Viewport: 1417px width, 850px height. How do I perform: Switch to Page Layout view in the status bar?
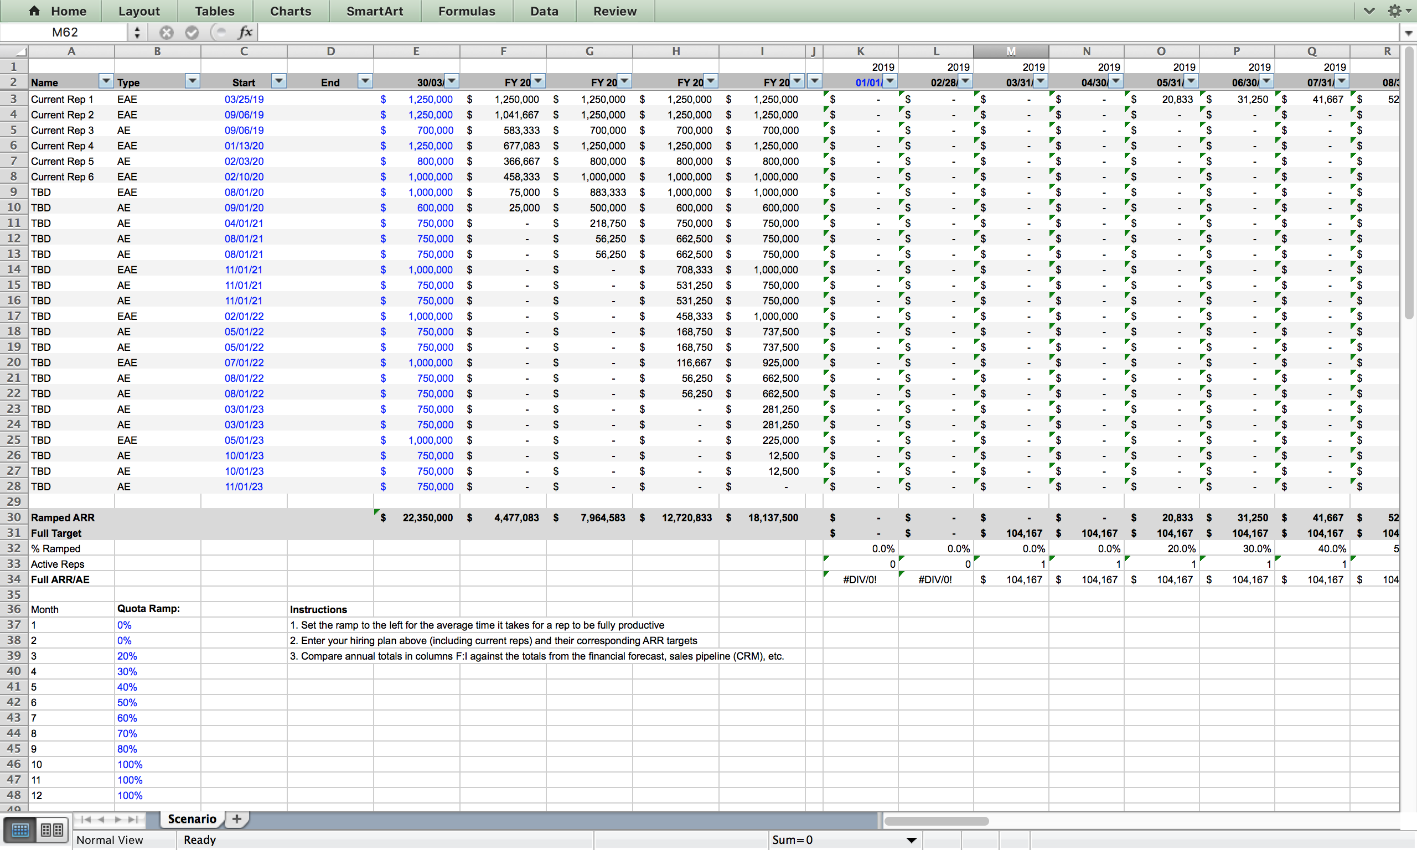click(x=51, y=830)
